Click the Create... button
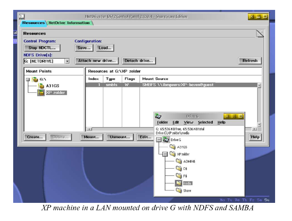This screenshot has width=292, height=221. (35, 137)
